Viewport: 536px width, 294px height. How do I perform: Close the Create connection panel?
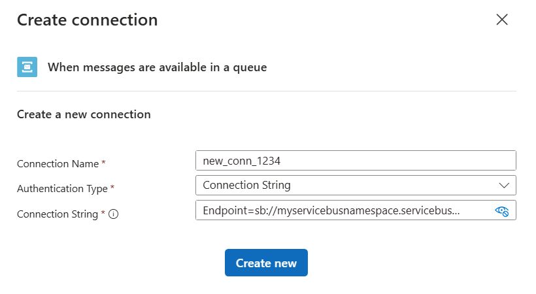[502, 20]
